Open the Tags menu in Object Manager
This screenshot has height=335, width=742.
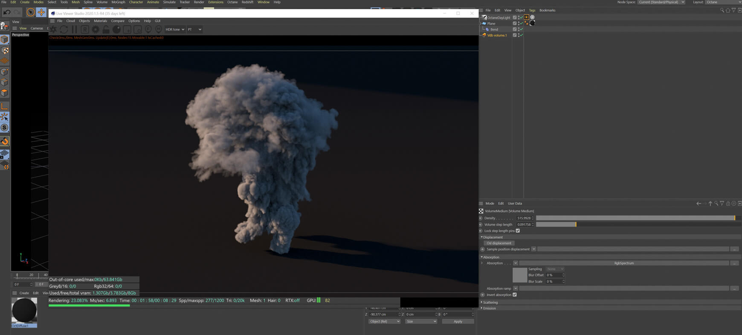[x=532, y=10]
